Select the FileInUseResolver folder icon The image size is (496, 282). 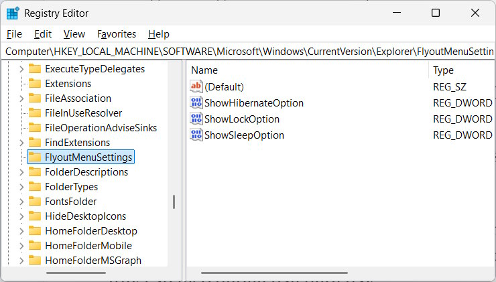[x=35, y=113]
